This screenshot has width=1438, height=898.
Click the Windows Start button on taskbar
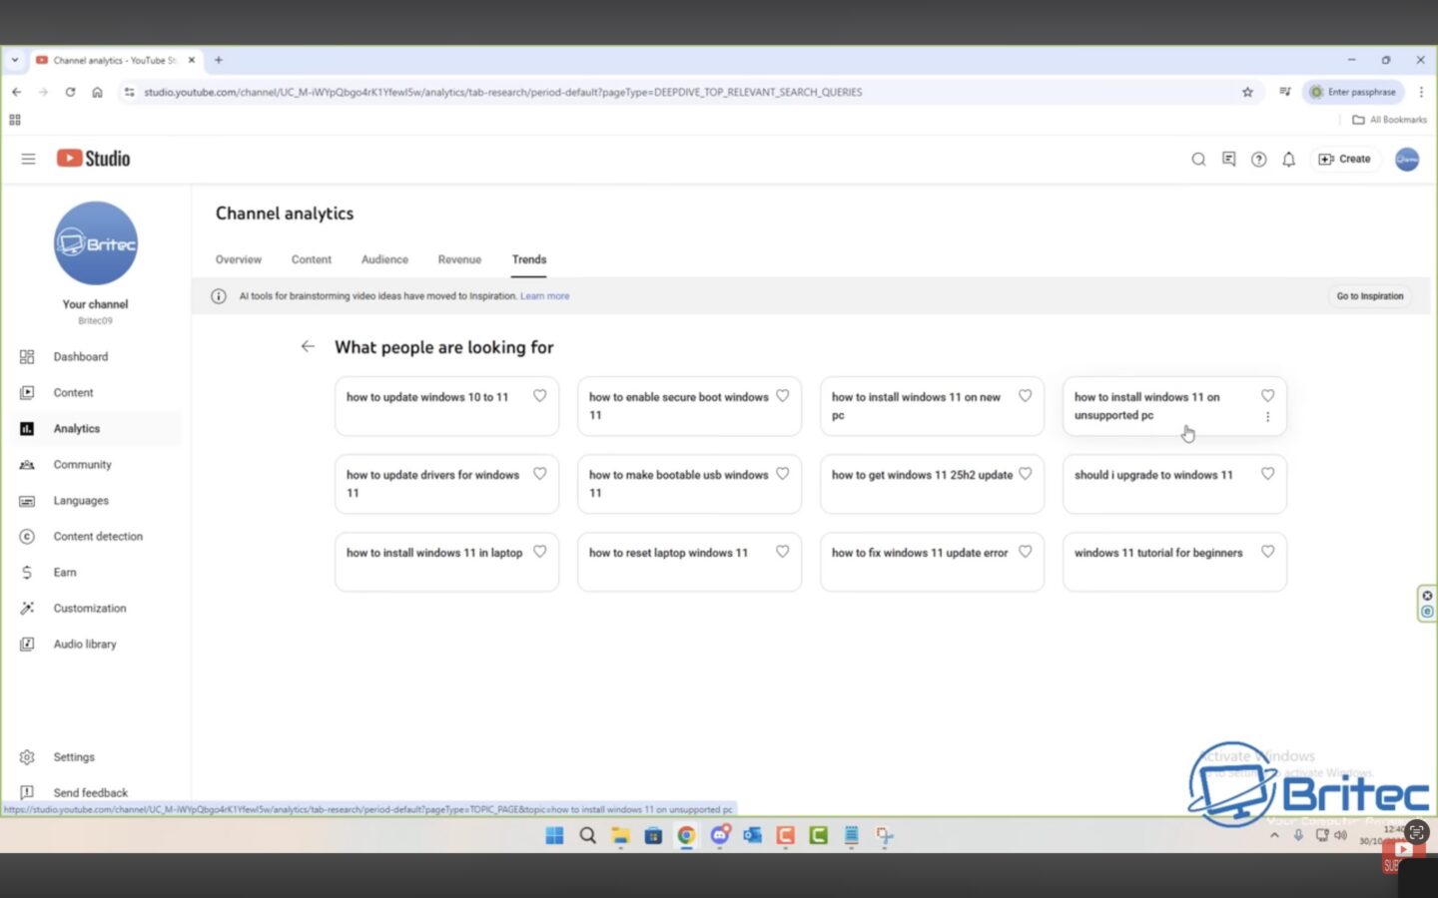[x=554, y=836]
